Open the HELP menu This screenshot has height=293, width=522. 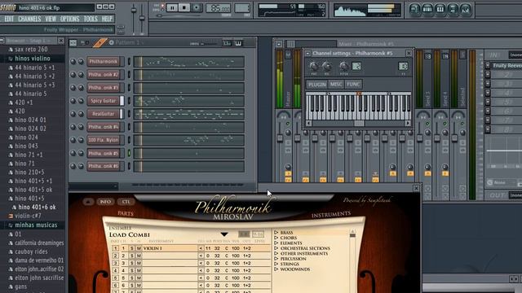tap(107, 19)
